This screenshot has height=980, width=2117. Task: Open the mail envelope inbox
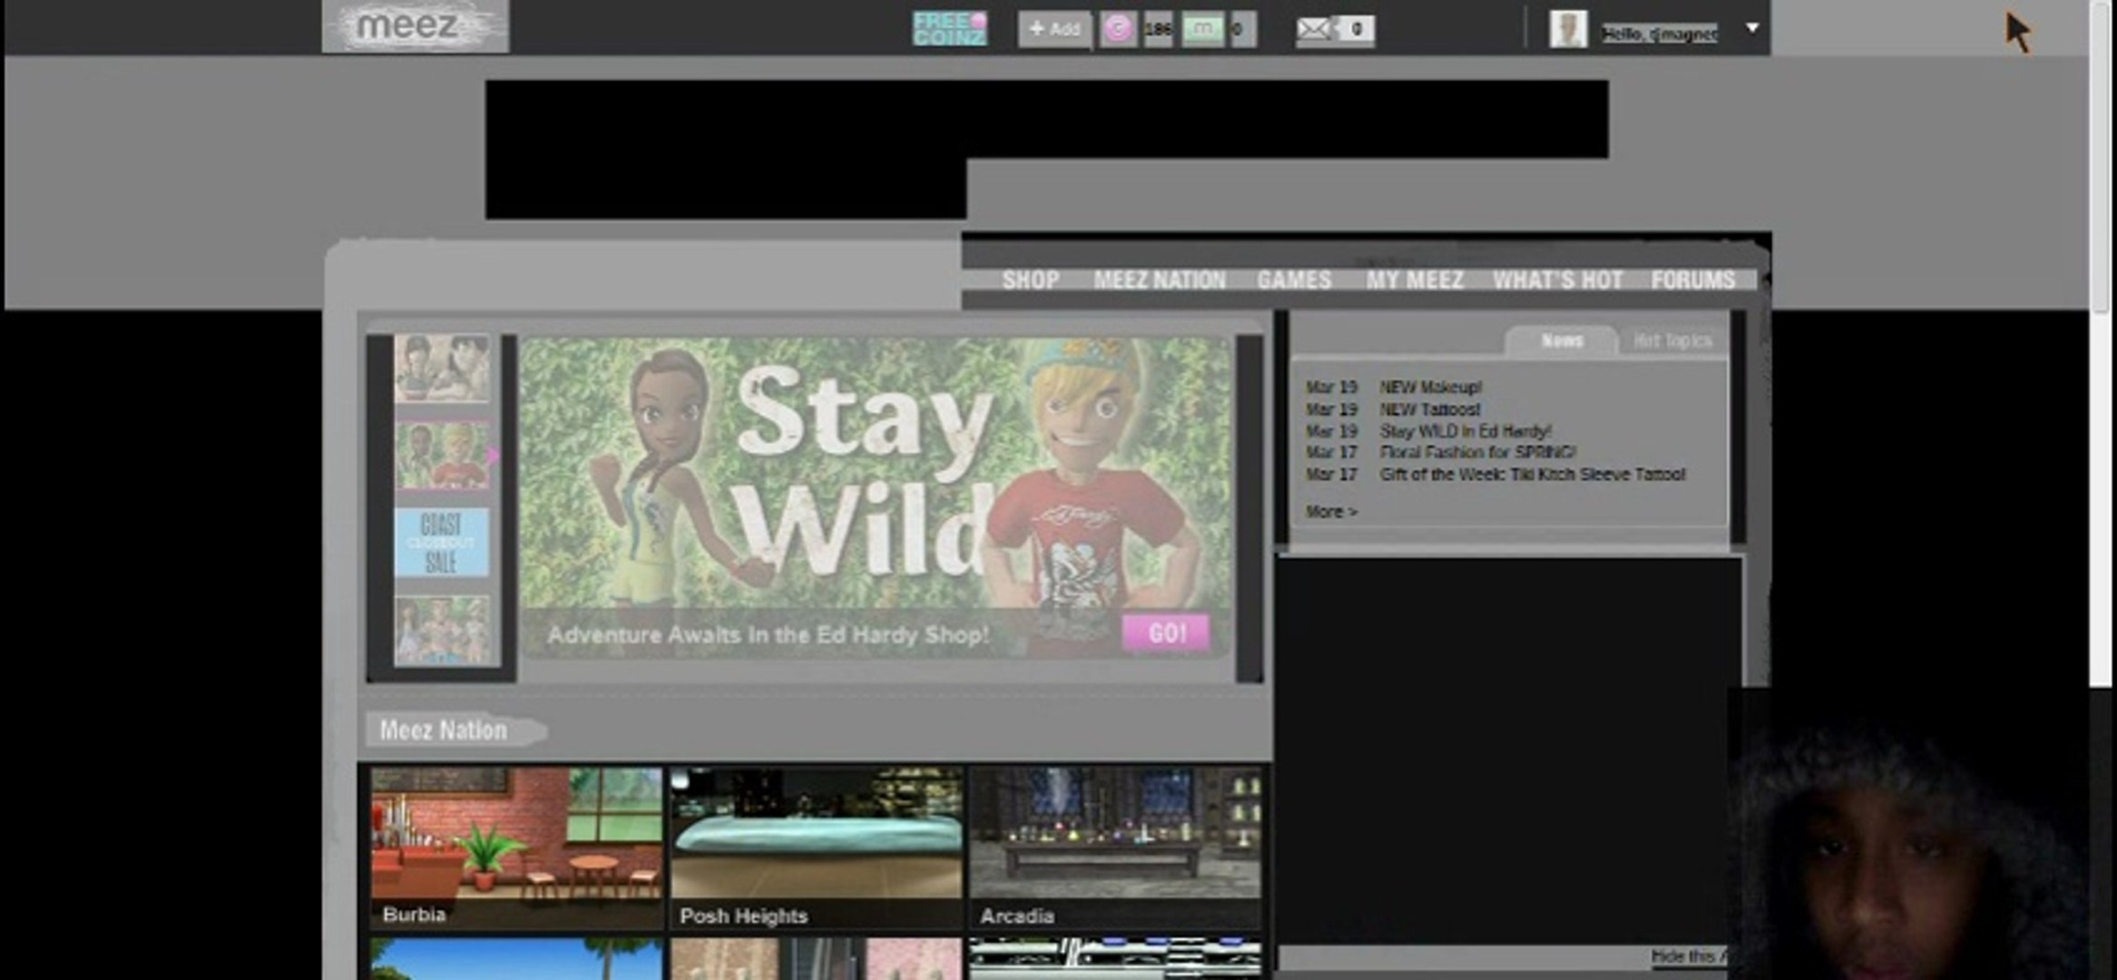[1313, 29]
